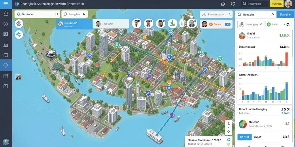The width and height of the screenshot is (295, 147).
Task: Click the tall red bar in upper chart
Action: click(287, 59)
